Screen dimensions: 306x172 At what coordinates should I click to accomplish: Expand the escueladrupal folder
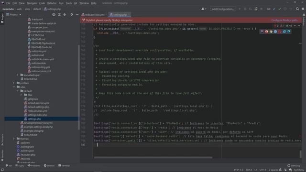(x=17, y=75)
